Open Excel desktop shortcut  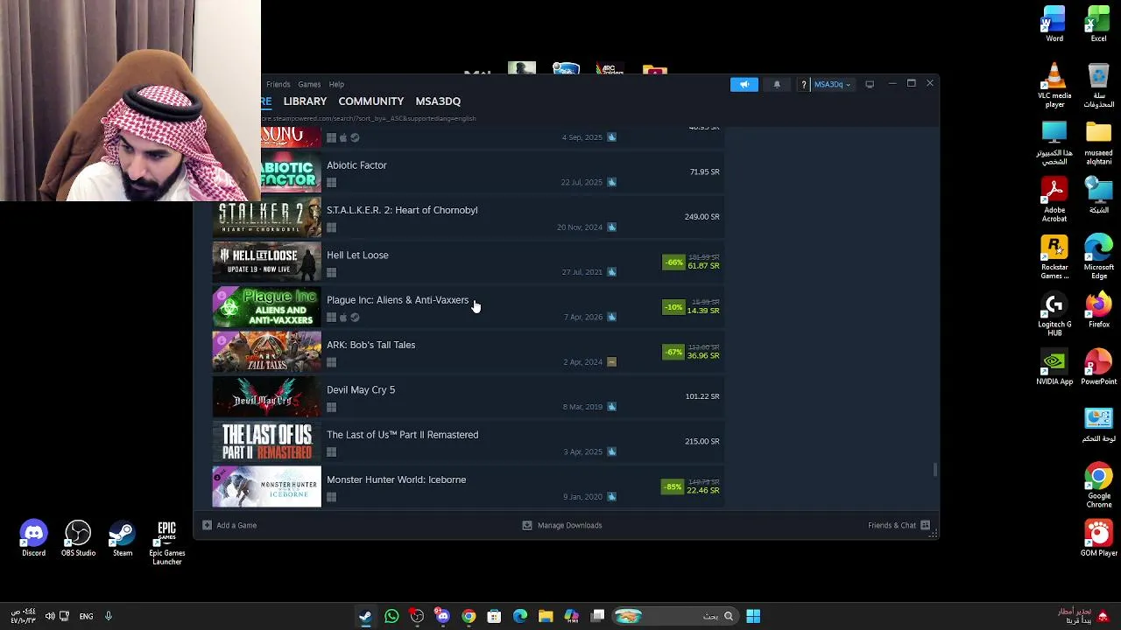point(1098,24)
